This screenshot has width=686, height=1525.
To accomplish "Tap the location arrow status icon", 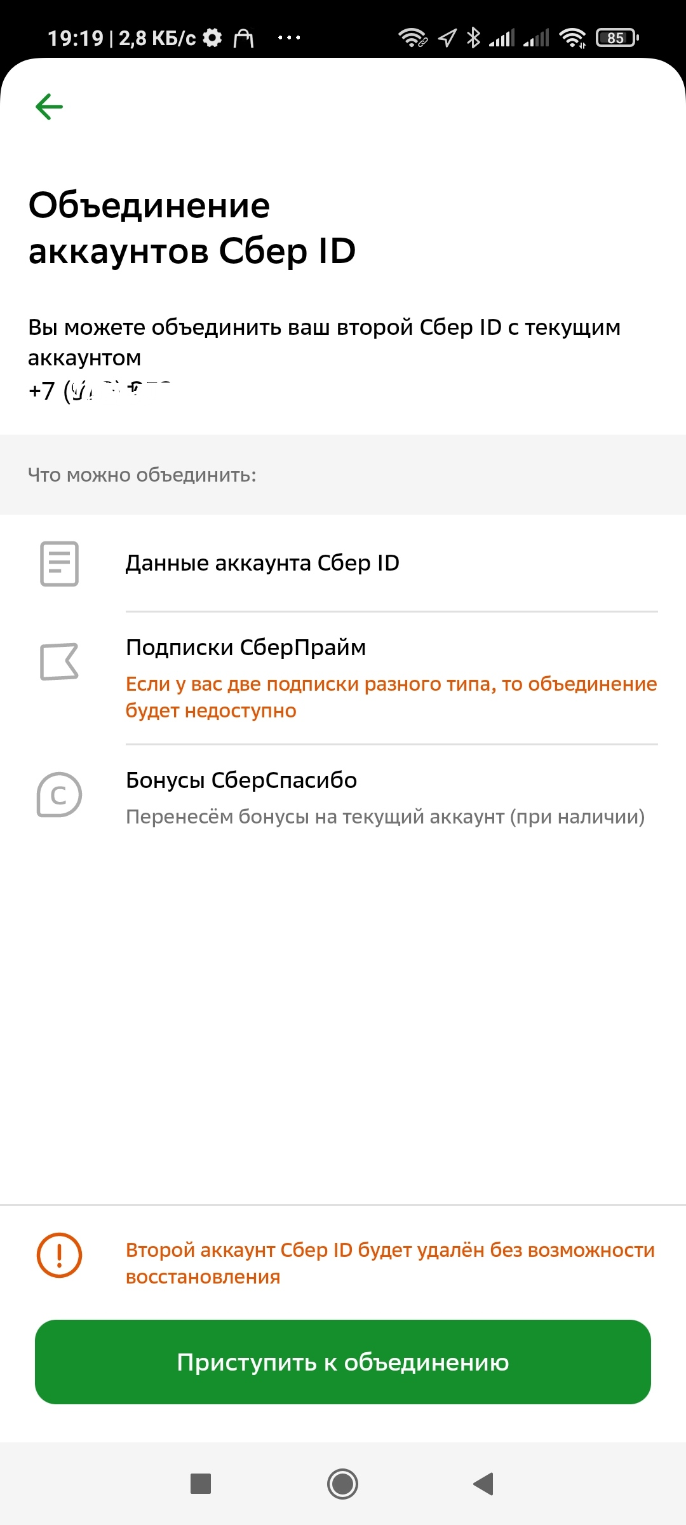I will coord(447,38).
